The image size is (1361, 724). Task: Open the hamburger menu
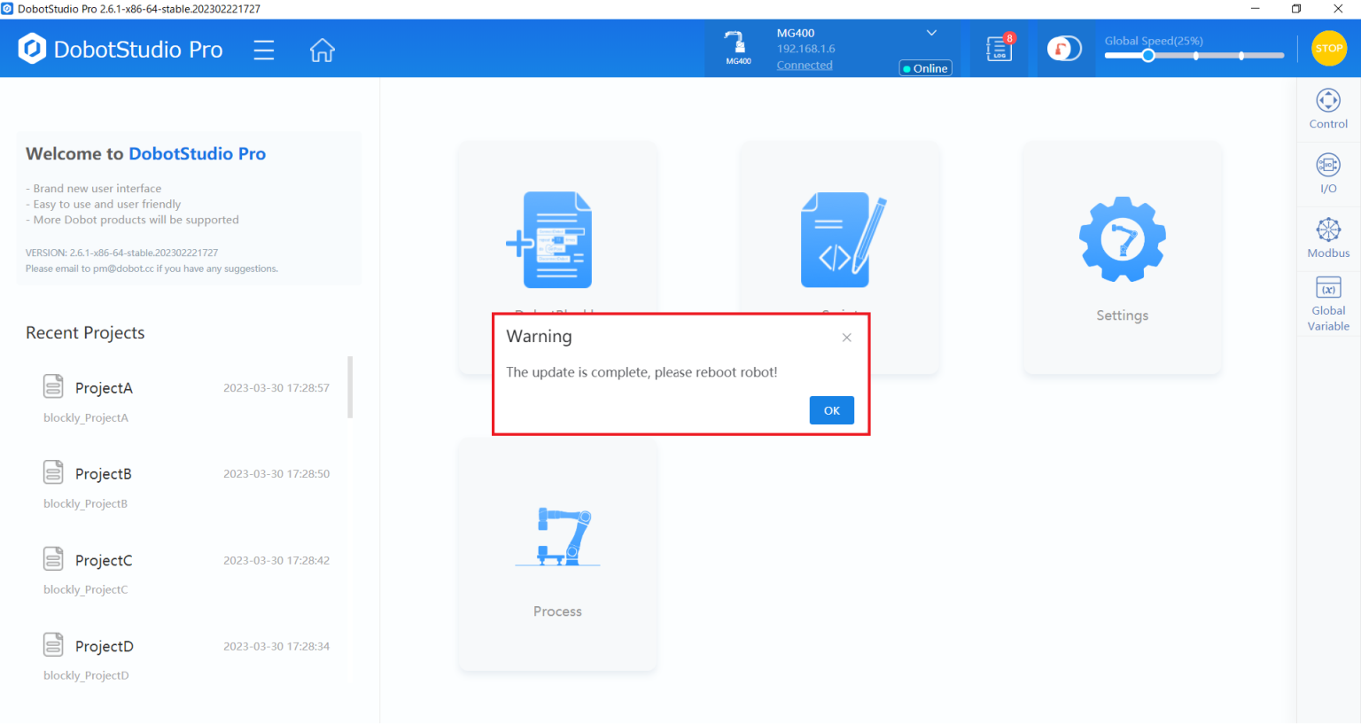[263, 50]
